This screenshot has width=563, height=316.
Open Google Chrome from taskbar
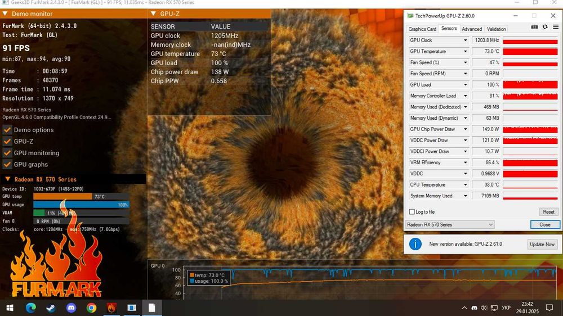[x=91, y=308]
